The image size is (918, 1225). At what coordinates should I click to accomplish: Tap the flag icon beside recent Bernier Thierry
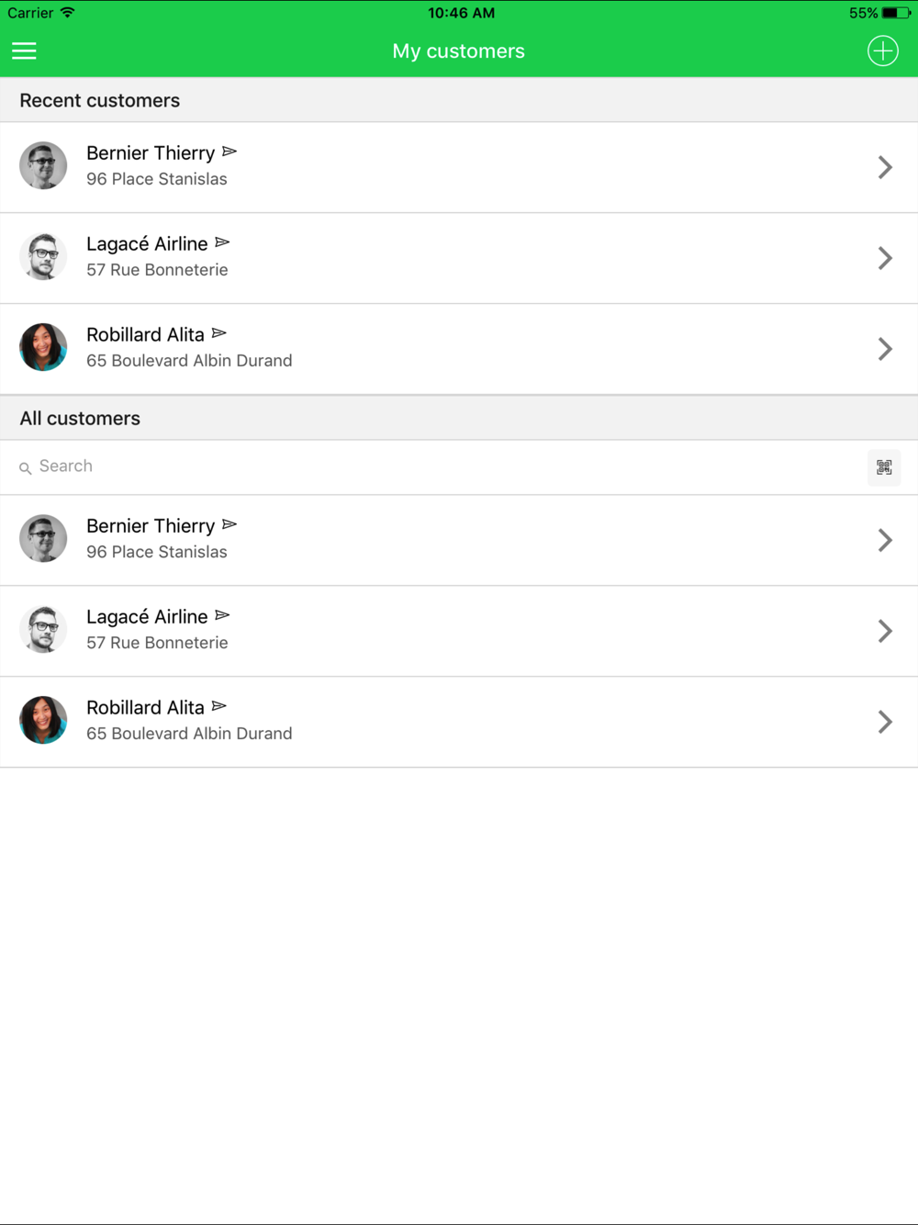click(x=229, y=152)
